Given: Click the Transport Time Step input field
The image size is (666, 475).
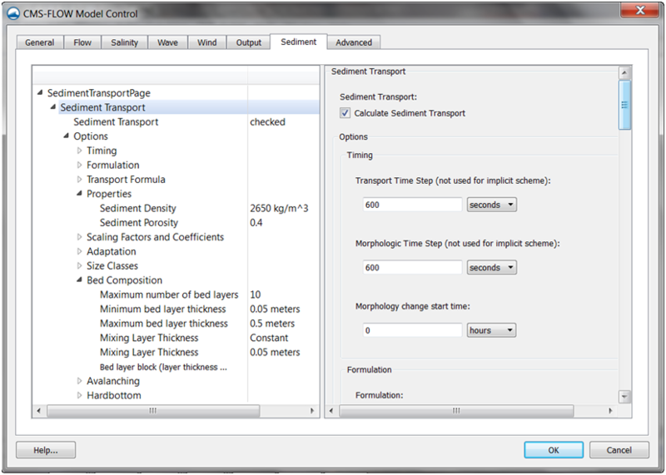Looking at the screenshot, I should coord(412,205).
